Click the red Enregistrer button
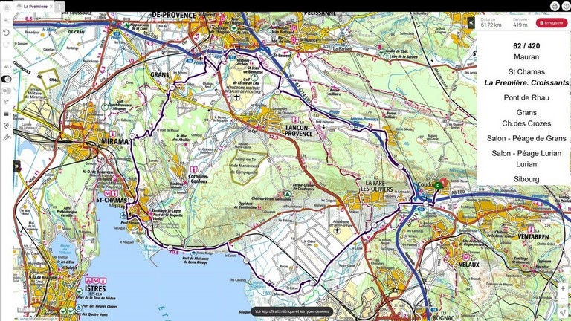The width and height of the screenshot is (571, 321). coord(552,23)
